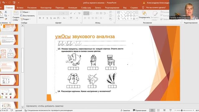Click the Undo arrow in title bar

click(3, 2)
